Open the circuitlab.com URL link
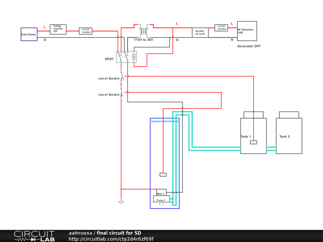Screen dimensions: 323x242 coord(111,239)
